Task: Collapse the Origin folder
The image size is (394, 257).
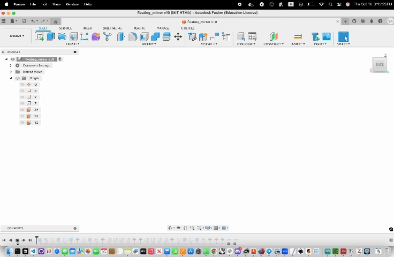Action: [x=11, y=78]
